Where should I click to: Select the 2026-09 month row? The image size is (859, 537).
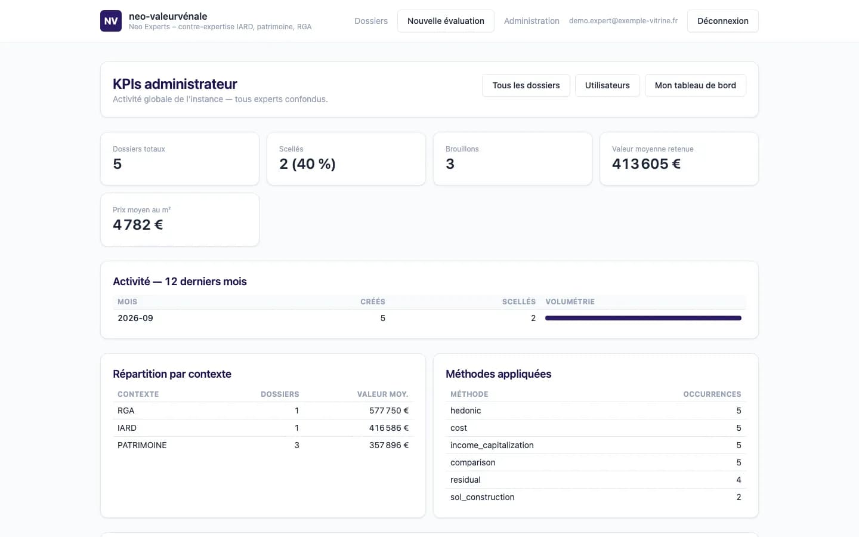[x=429, y=318]
